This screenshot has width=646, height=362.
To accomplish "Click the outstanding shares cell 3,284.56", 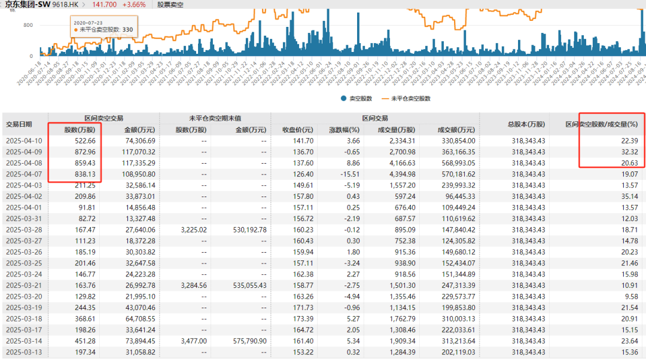I will click(194, 285).
